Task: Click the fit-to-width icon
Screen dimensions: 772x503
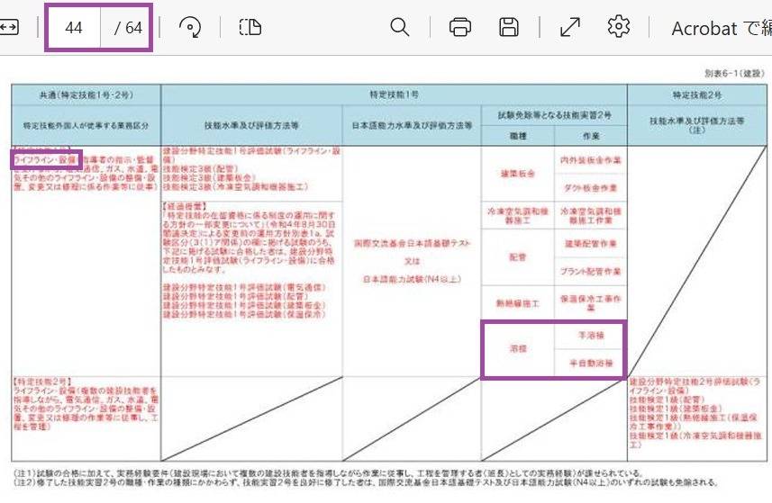Action: click(x=8, y=27)
